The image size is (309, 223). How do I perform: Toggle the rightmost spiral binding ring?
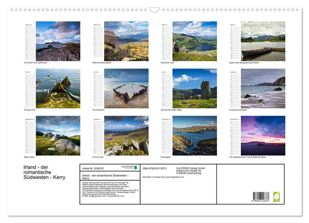coord(297,10)
